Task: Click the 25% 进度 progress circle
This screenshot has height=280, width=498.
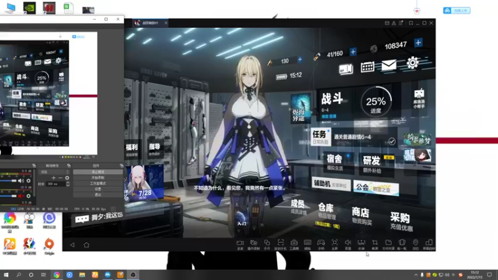Action: coord(376,102)
